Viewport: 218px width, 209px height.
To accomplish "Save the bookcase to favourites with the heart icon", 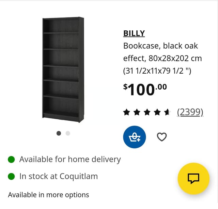I will pyautogui.click(x=162, y=137).
